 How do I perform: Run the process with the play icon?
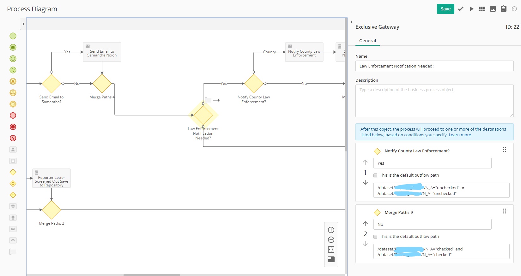pos(471,9)
